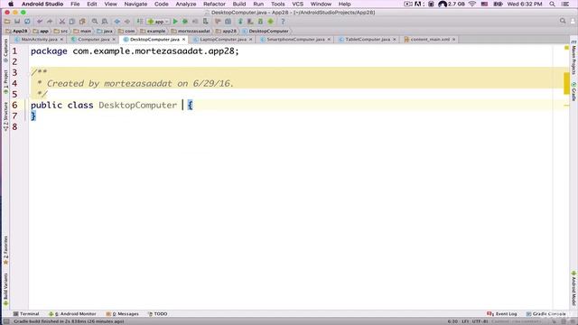Open the Structure side panel

tap(5, 116)
